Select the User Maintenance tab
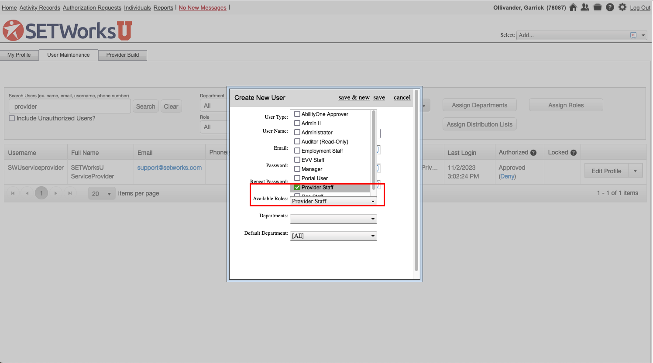The height and width of the screenshot is (363, 653). click(69, 55)
